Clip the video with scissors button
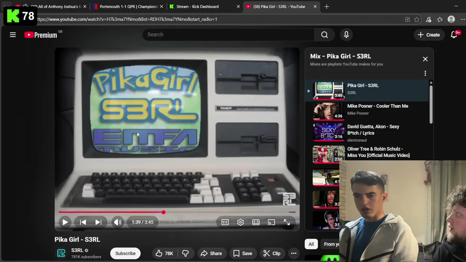The image size is (466, 262). pos(272,253)
